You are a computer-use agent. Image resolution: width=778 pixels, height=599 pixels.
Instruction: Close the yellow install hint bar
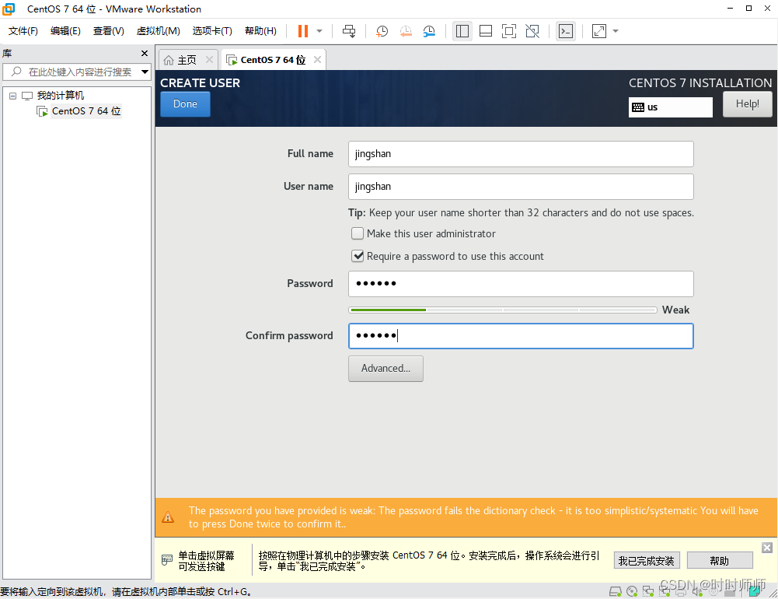click(767, 548)
